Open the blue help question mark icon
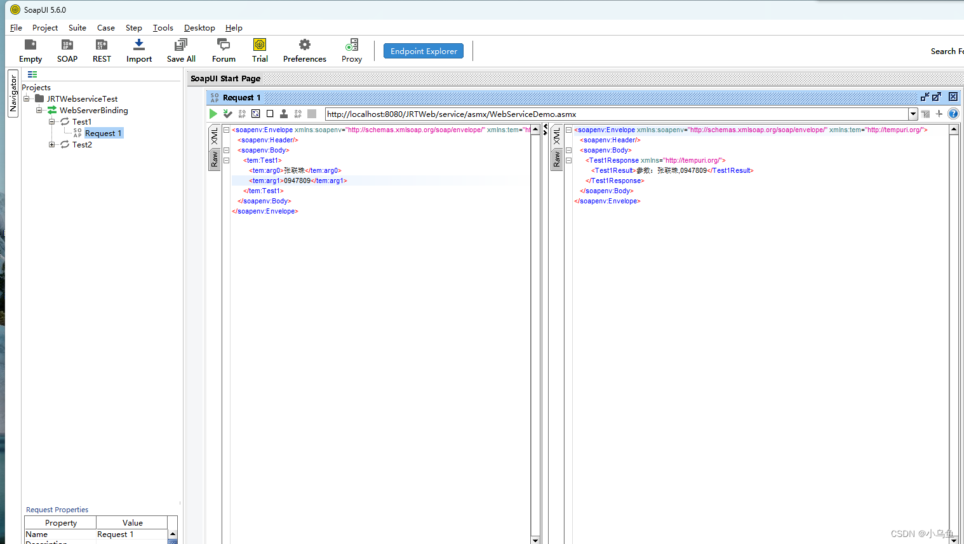This screenshot has height=544, width=964. pyautogui.click(x=953, y=114)
